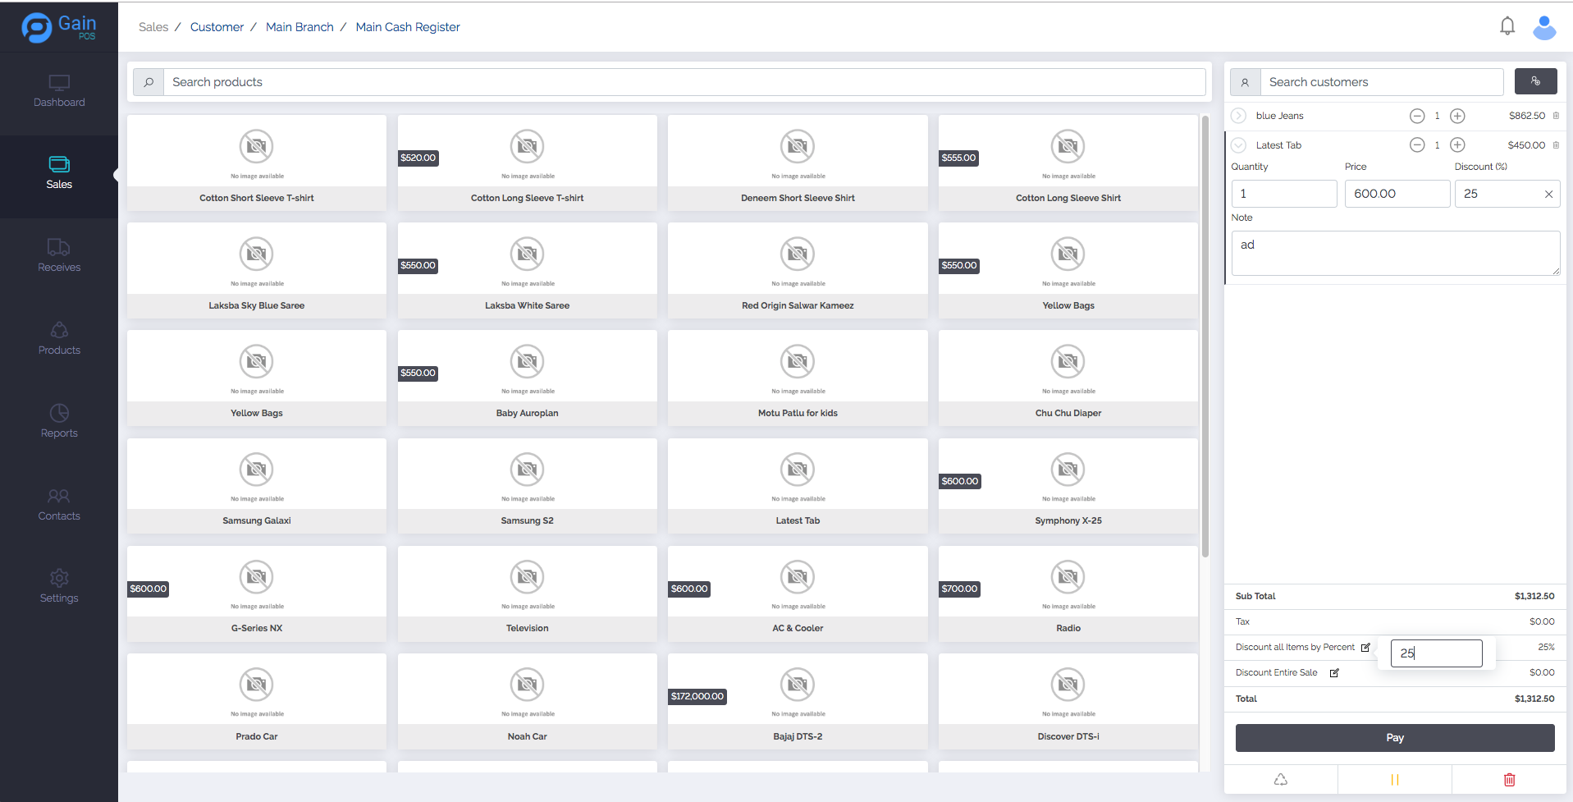Decrease Latest Tab quantity with minus
Image resolution: width=1573 pixels, height=802 pixels.
click(x=1417, y=145)
